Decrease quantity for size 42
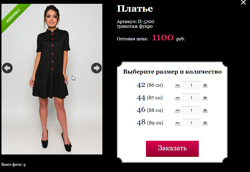This screenshot has width=250, height=172. point(177,85)
